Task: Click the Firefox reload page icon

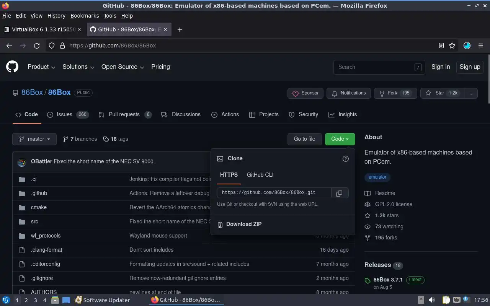Action: click(x=37, y=46)
